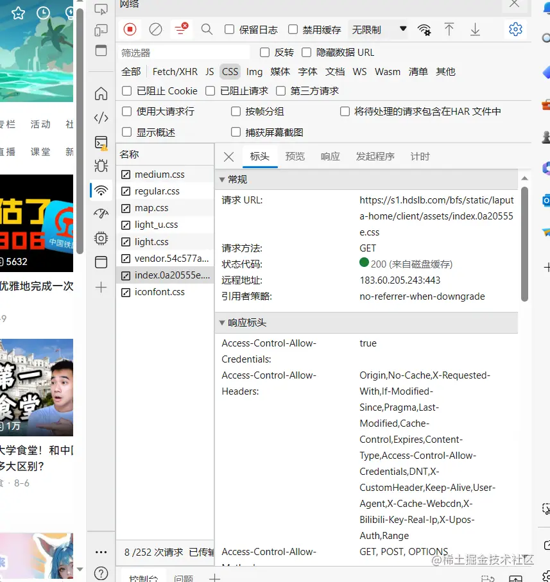
Task: Open the Performance gauge tool
Action: pyautogui.click(x=101, y=214)
